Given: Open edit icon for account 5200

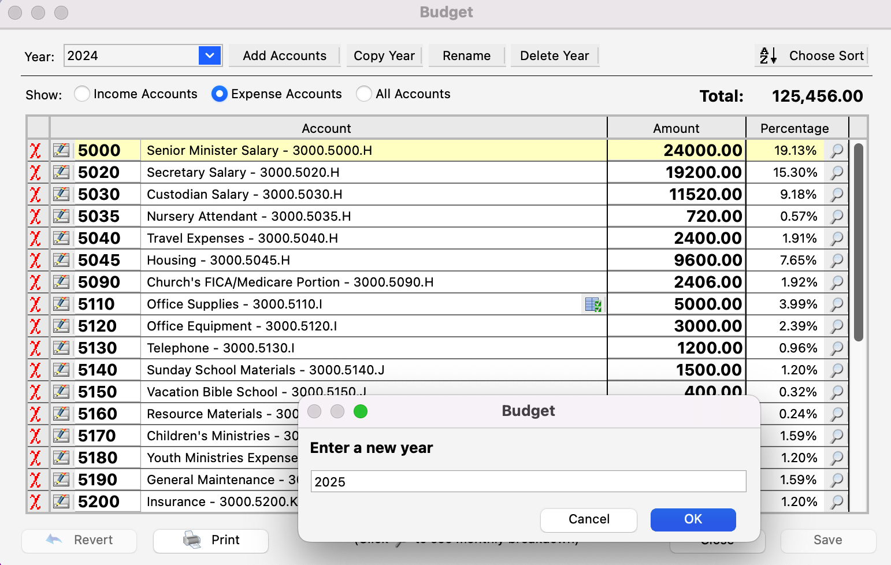Looking at the screenshot, I should click(61, 502).
